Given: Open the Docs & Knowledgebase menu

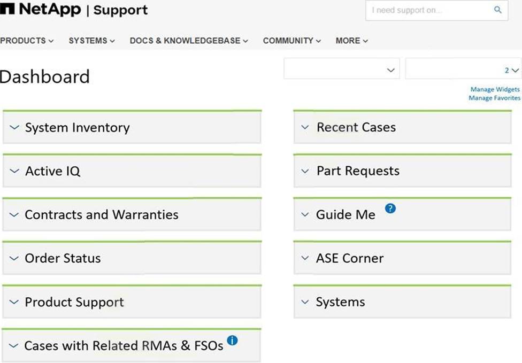Looking at the screenshot, I should click(188, 41).
